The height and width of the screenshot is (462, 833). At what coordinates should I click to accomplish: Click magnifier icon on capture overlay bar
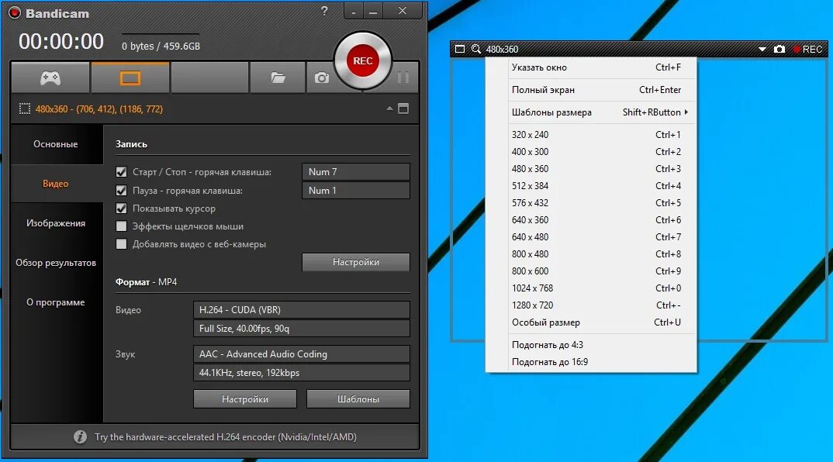tap(476, 49)
